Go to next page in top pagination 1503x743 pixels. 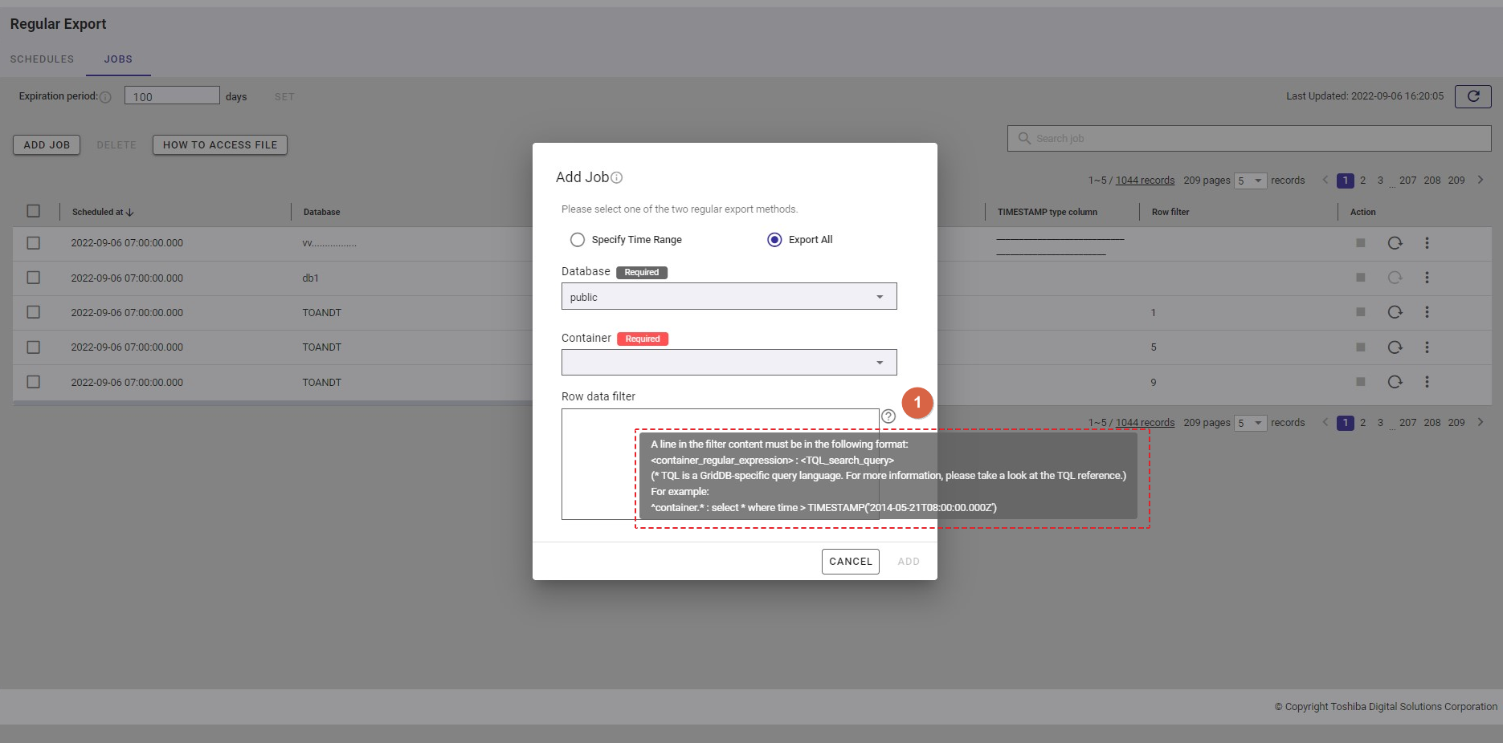coord(1481,180)
